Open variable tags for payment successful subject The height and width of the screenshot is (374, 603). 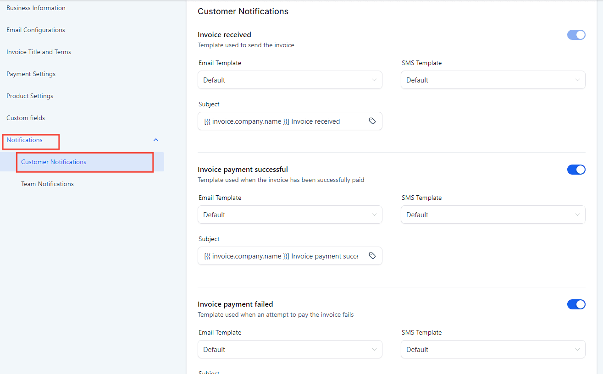(372, 256)
